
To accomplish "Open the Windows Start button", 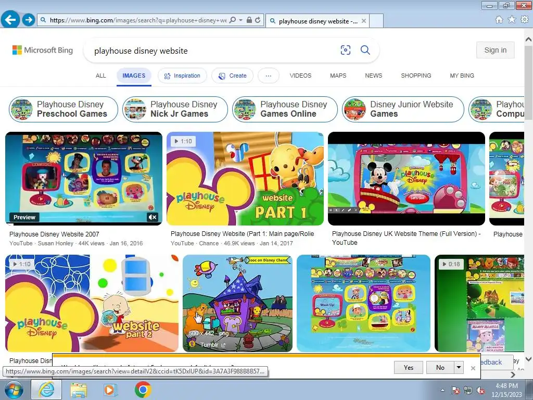I will (14, 390).
